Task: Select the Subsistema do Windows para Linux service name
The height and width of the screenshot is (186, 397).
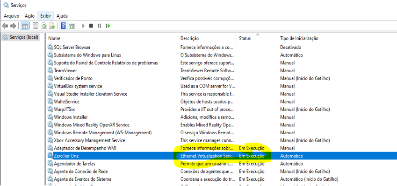Action: pyautogui.click(x=87, y=55)
